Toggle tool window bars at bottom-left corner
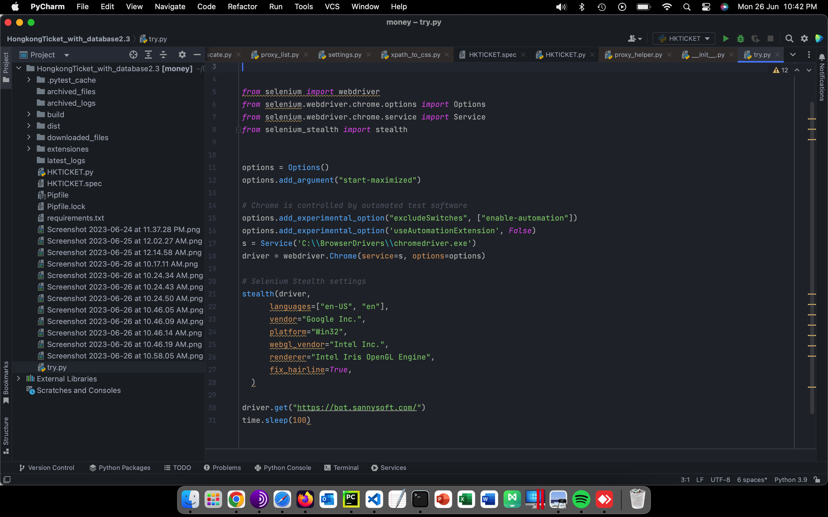This screenshot has height=517, width=828. (7, 479)
